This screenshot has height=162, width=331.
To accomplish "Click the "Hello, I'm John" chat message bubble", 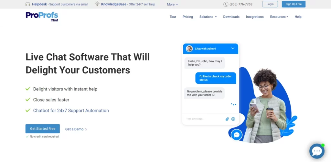I will click(x=205, y=63).
